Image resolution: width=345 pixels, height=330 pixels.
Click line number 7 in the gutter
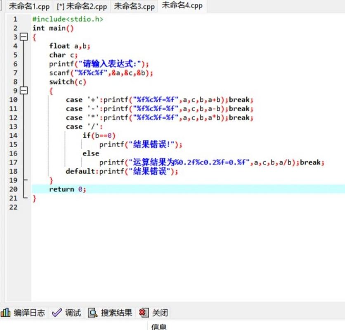(15, 73)
